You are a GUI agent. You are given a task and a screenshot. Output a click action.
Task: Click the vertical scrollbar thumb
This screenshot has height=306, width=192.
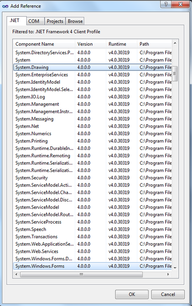[x=175, y=73]
